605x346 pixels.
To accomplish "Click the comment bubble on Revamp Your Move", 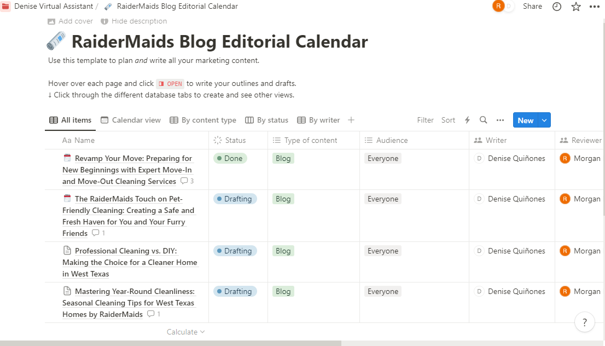I will [x=187, y=181].
